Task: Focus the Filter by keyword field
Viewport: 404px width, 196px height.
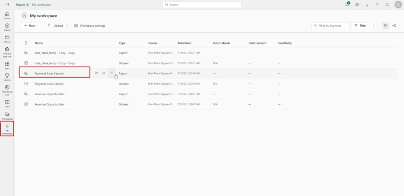Action: 331,26
